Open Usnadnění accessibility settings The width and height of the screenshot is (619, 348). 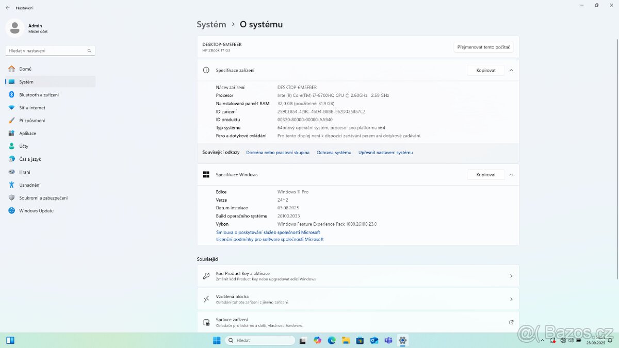coord(30,185)
